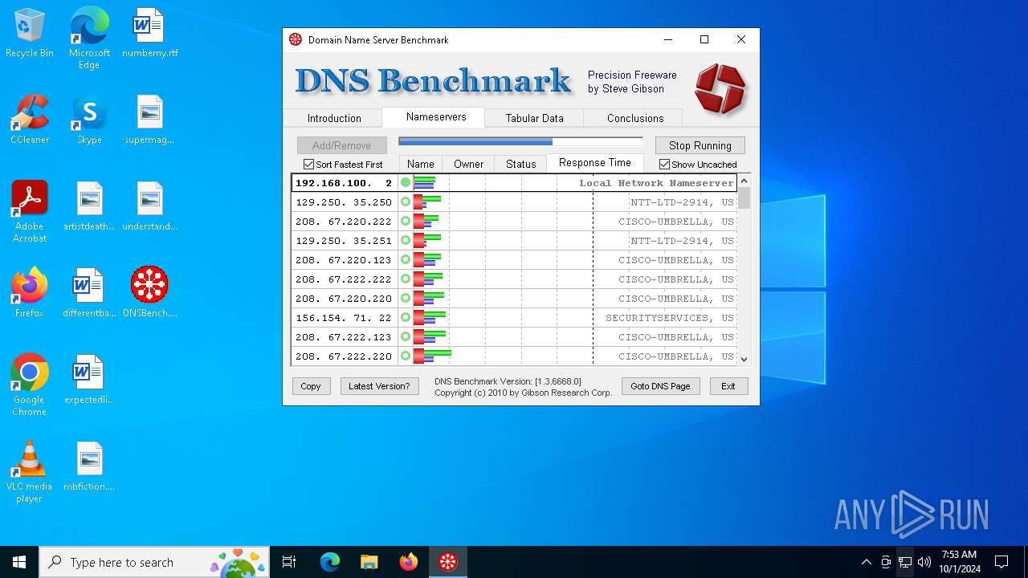Click the status circle for 192.168.100.2
Image resolution: width=1028 pixels, height=578 pixels.
pos(406,183)
